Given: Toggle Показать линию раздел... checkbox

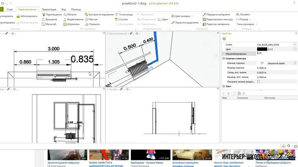Looking at the screenshot, I should point(258,82).
